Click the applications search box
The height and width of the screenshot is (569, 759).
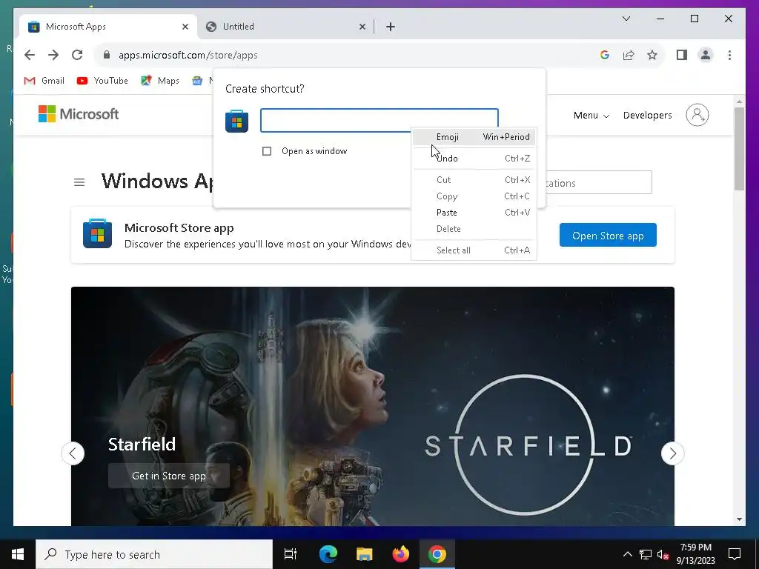point(598,183)
